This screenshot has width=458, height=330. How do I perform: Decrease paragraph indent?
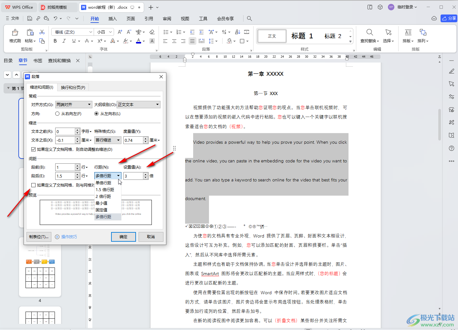(192, 32)
